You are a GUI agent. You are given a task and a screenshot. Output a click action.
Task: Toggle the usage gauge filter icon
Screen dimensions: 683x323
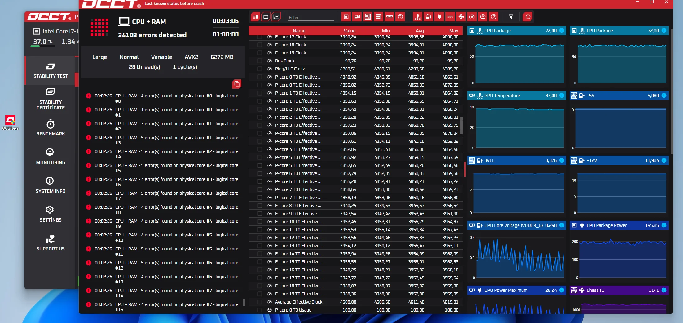click(x=483, y=17)
